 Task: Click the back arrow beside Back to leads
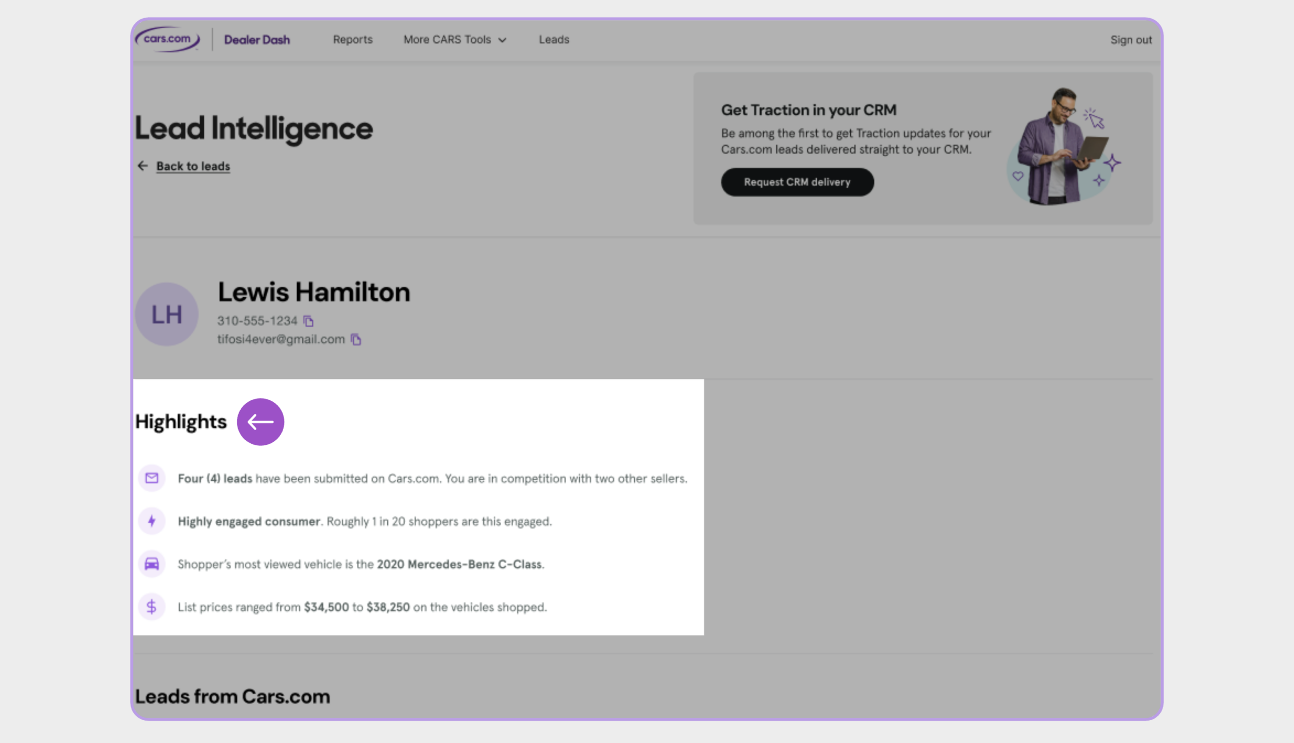143,166
